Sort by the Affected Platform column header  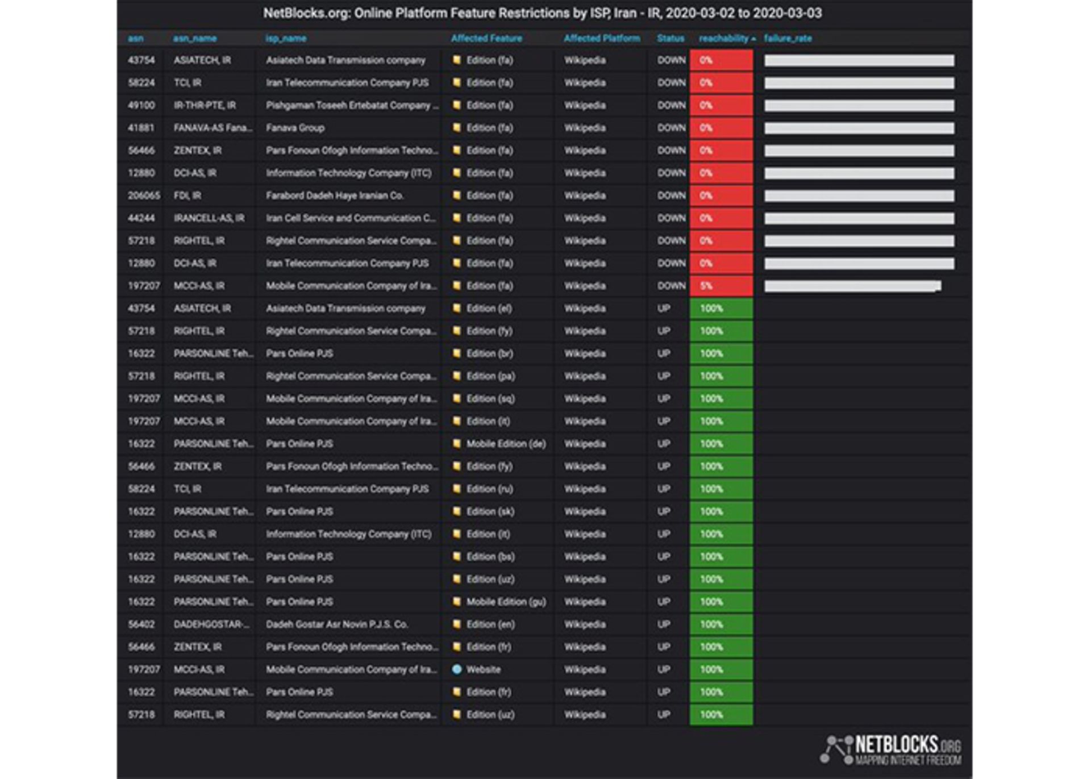pos(602,38)
